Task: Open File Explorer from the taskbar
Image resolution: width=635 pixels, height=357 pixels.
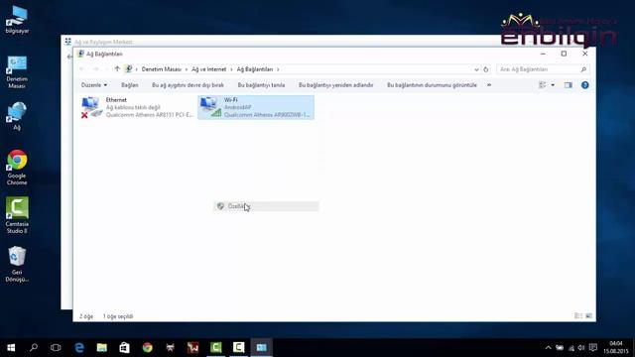Action: (x=102, y=347)
